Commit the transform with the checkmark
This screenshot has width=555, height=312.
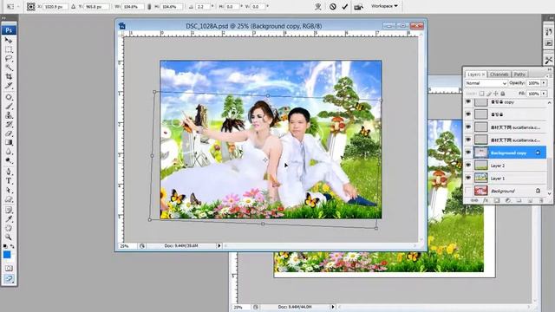point(345,6)
